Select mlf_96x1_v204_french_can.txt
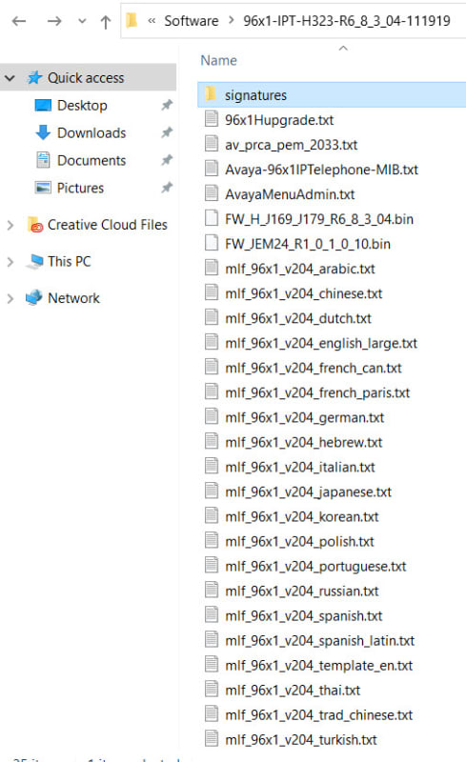 (x=314, y=368)
